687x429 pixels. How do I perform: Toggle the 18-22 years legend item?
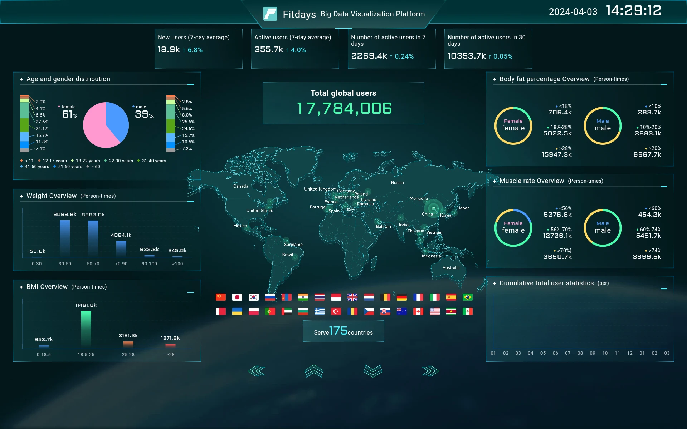pos(86,161)
